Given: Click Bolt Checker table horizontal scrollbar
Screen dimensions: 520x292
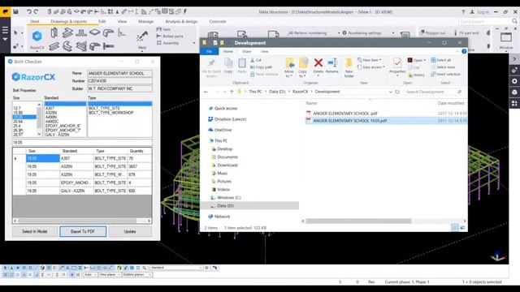Looking at the screenshot, I should pos(82,221).
